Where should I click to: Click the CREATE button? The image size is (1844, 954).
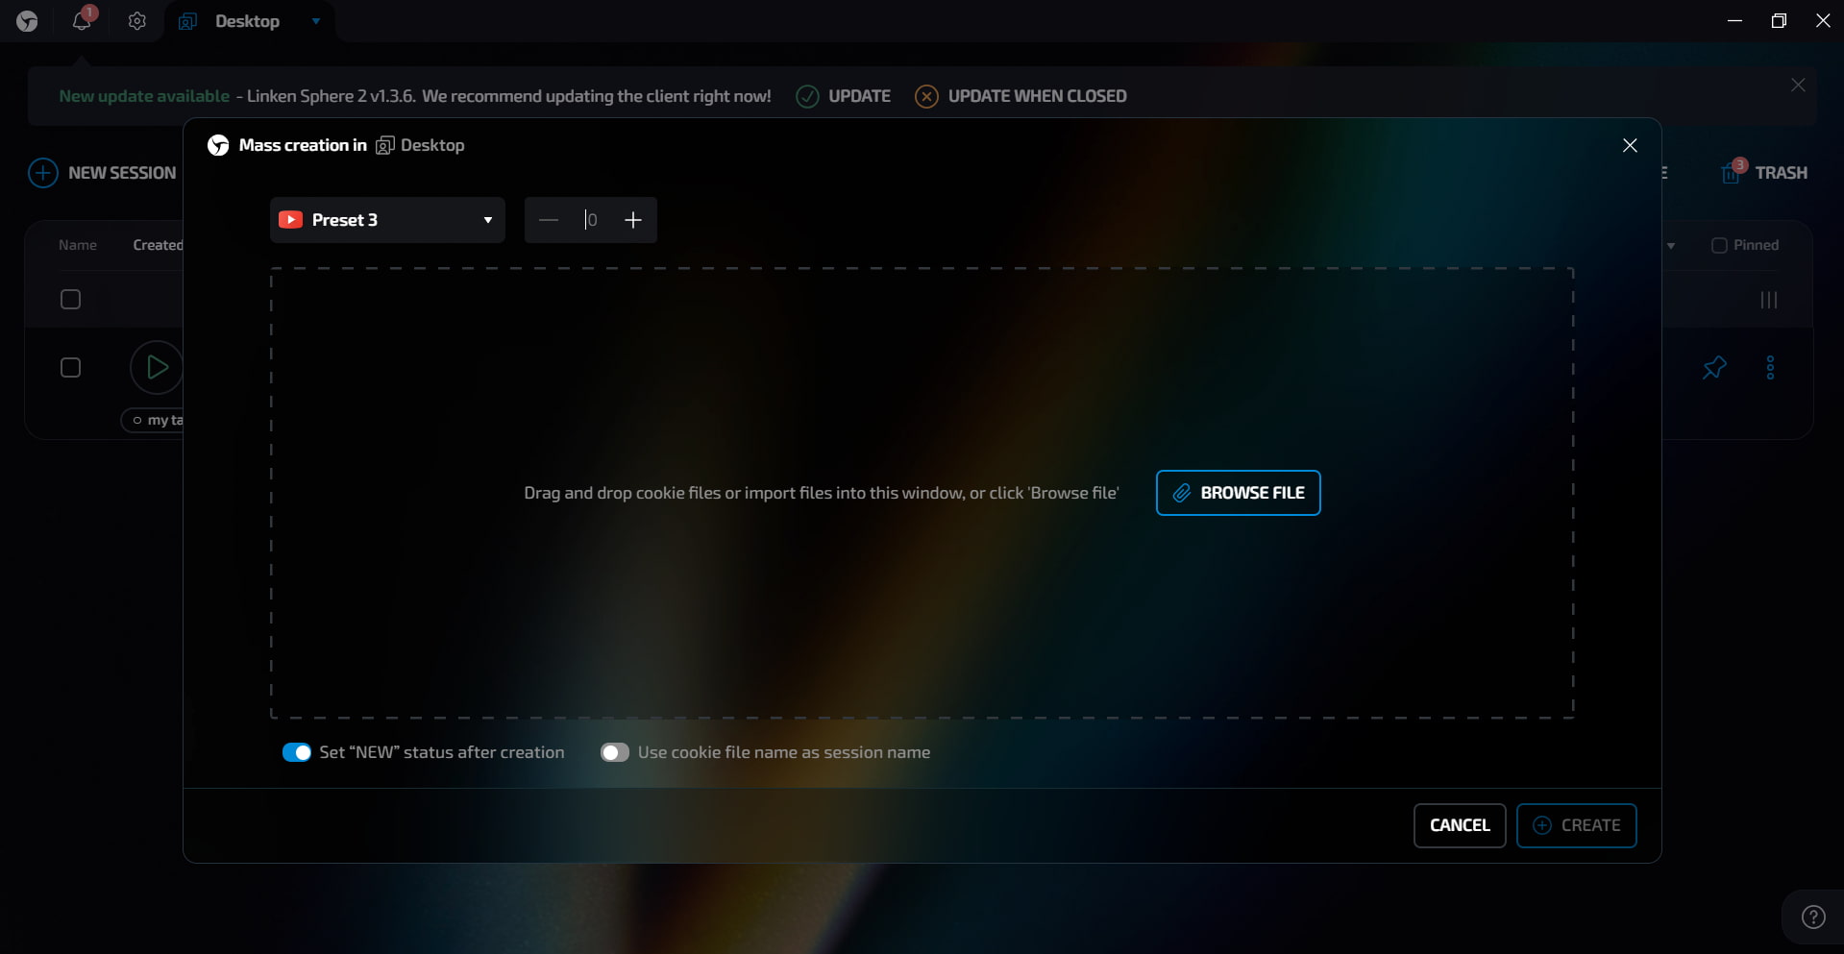pyautogui.click(x=1576, y=825)
